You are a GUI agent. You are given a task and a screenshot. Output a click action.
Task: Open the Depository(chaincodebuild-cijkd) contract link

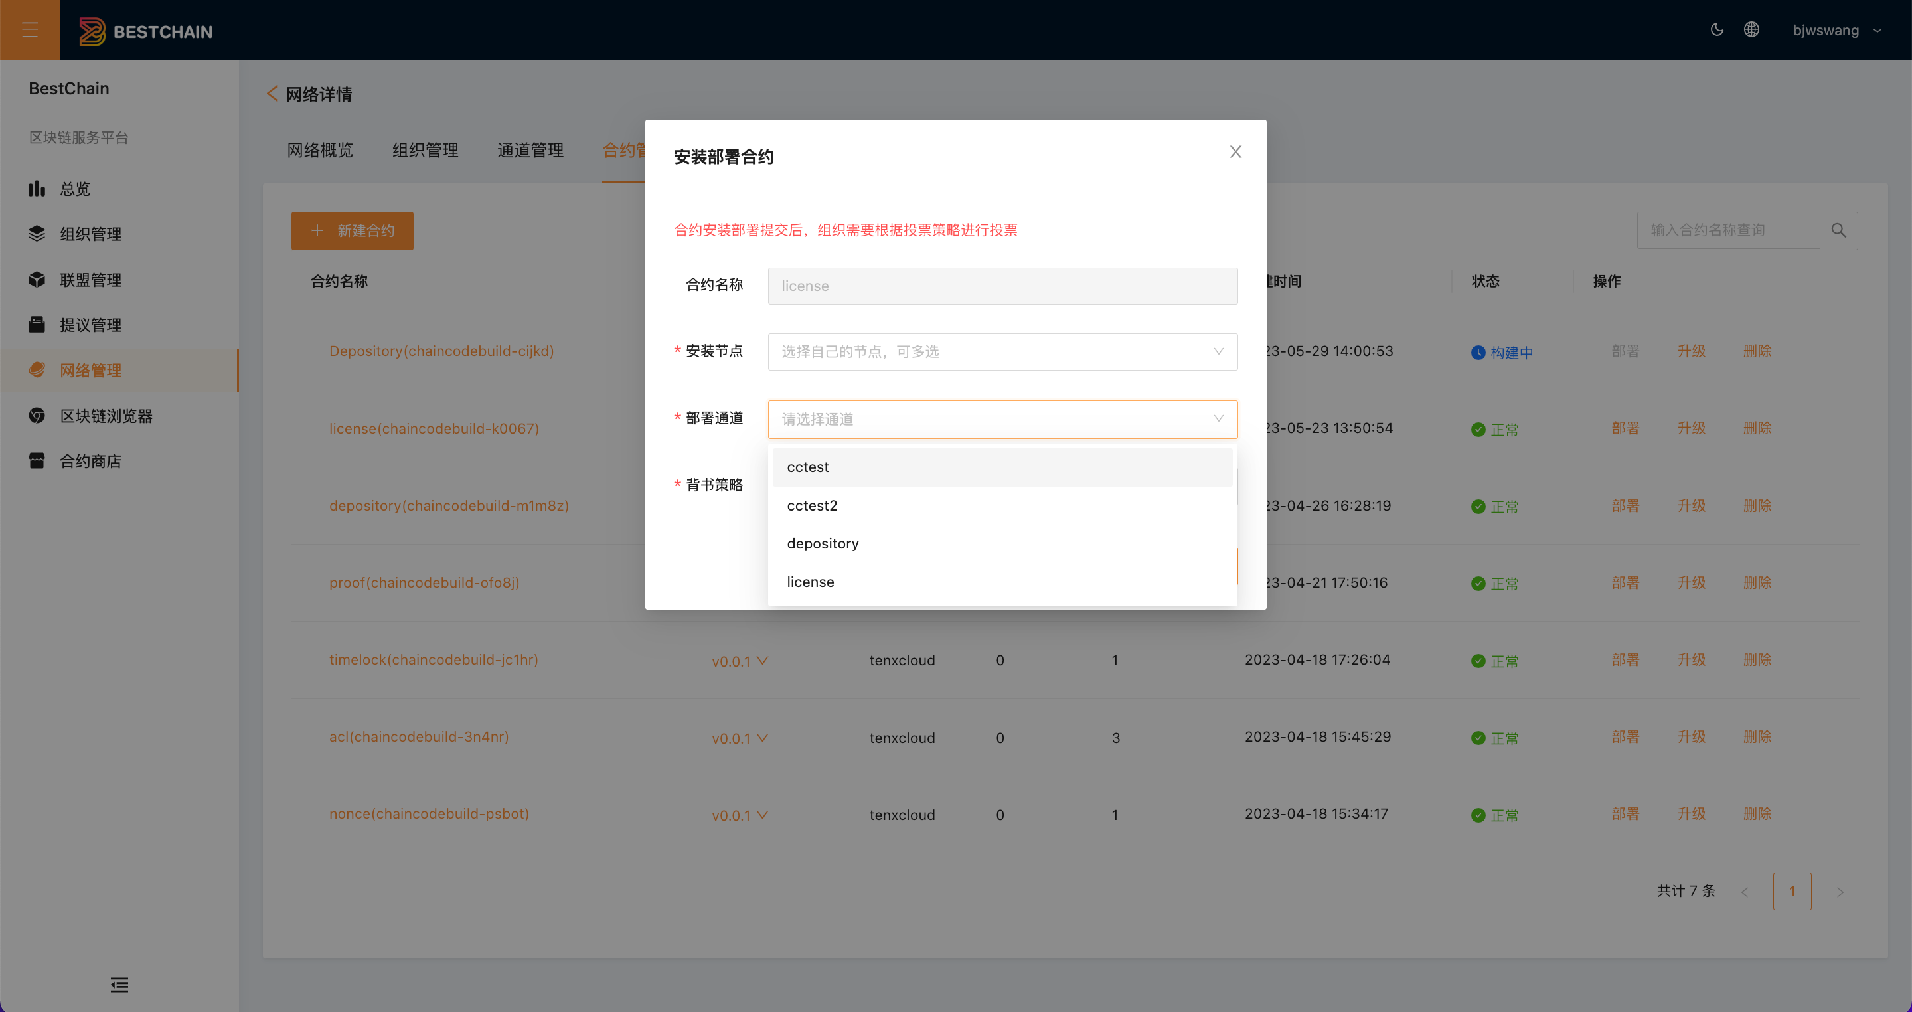pos(441,351)
